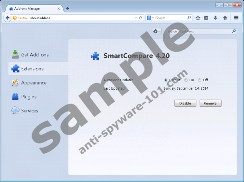The width and height of the screenshot is (244, 182).
Task: Switch to the Get Add-ons section
Action: click(34, 54)
